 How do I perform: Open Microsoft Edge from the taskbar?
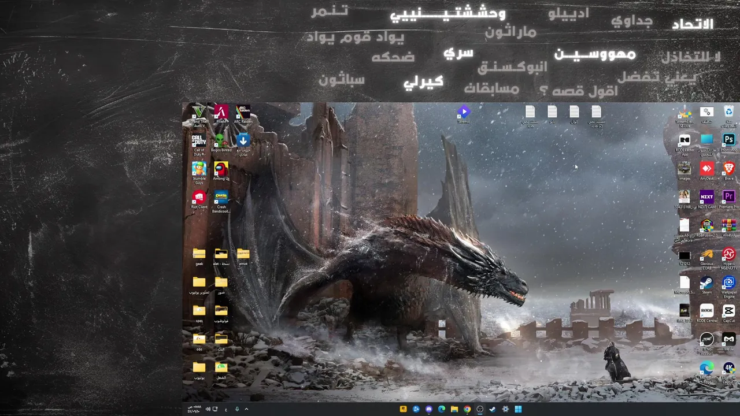(x=442, y=409)
